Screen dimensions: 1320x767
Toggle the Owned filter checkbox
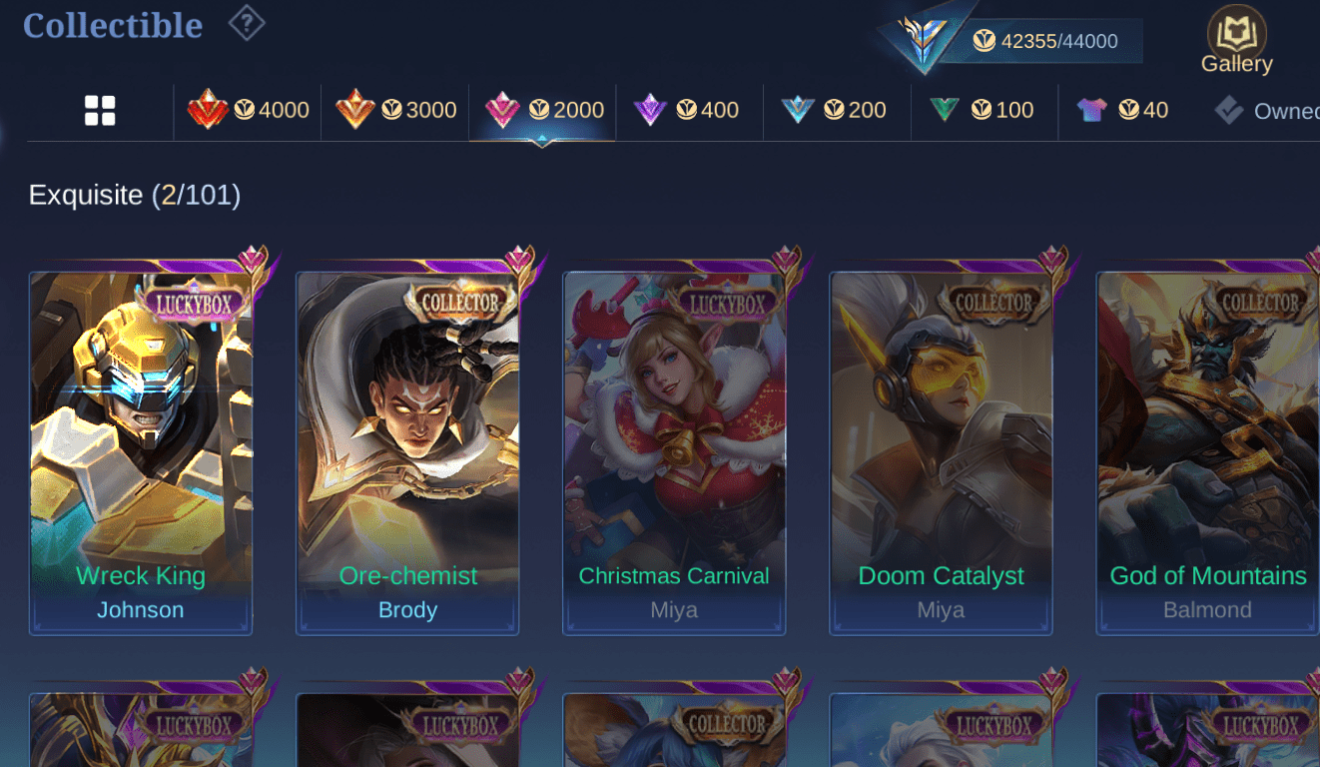pos(1229,111)
